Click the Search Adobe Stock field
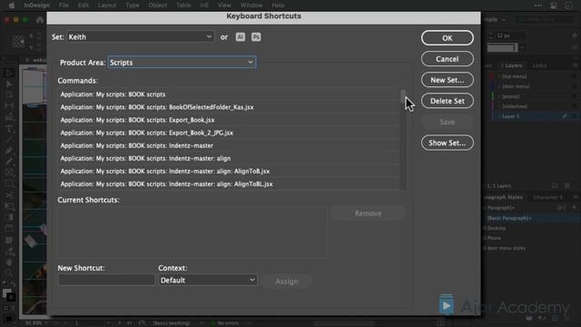This screenshot has width=581, height=327. coord(545,19)
